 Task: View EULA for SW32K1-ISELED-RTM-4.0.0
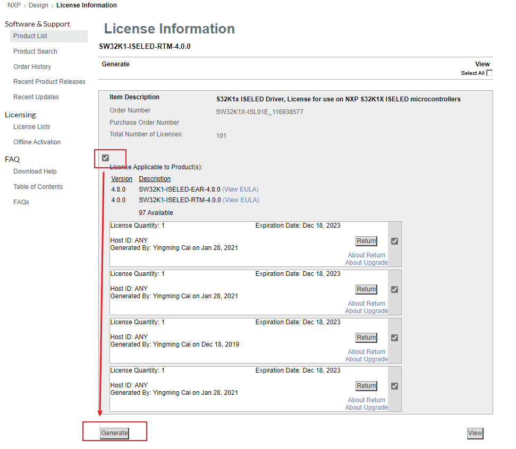pyautogui.click(x=241, y=200)
